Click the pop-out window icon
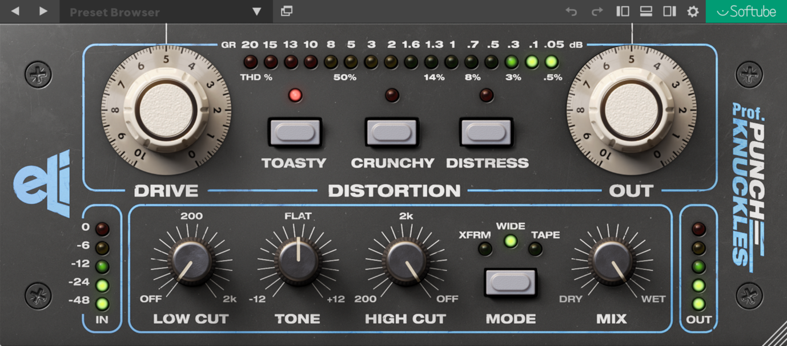 click(x=287, y=11)
